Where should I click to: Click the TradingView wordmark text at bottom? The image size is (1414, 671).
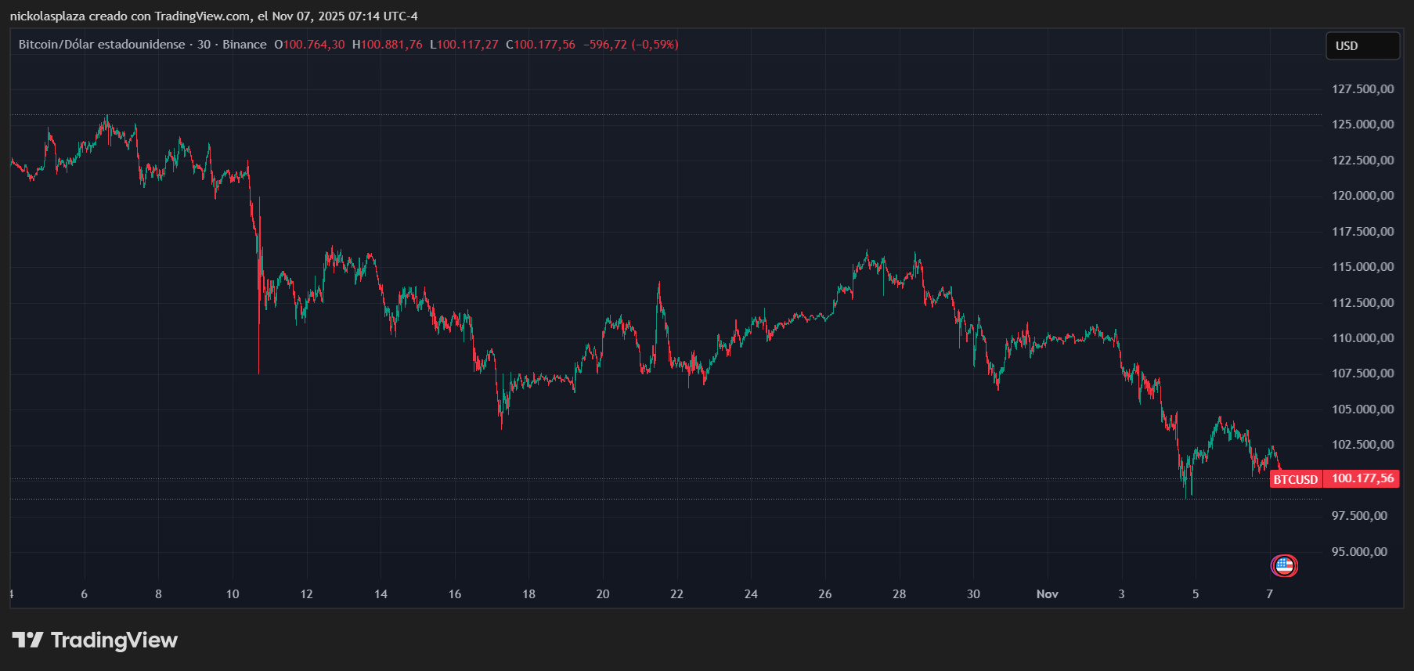coord(114,640)
